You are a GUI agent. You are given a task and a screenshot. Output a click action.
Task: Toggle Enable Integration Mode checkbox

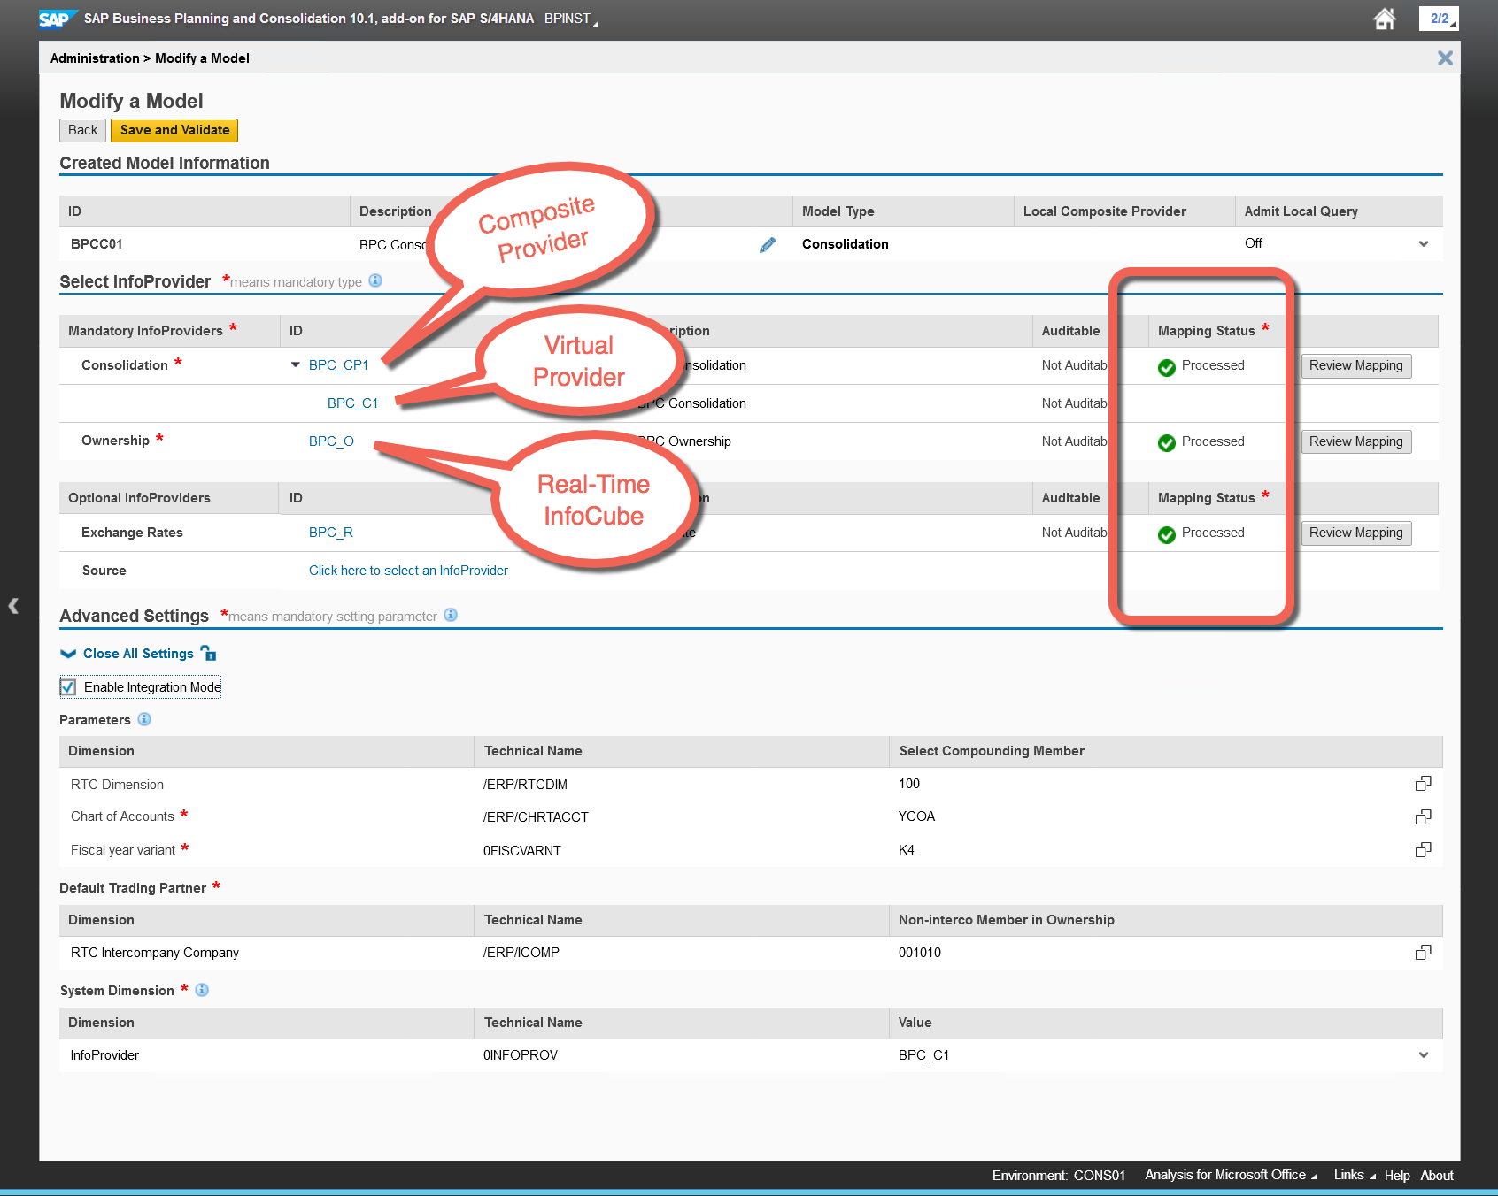(68, 687)
